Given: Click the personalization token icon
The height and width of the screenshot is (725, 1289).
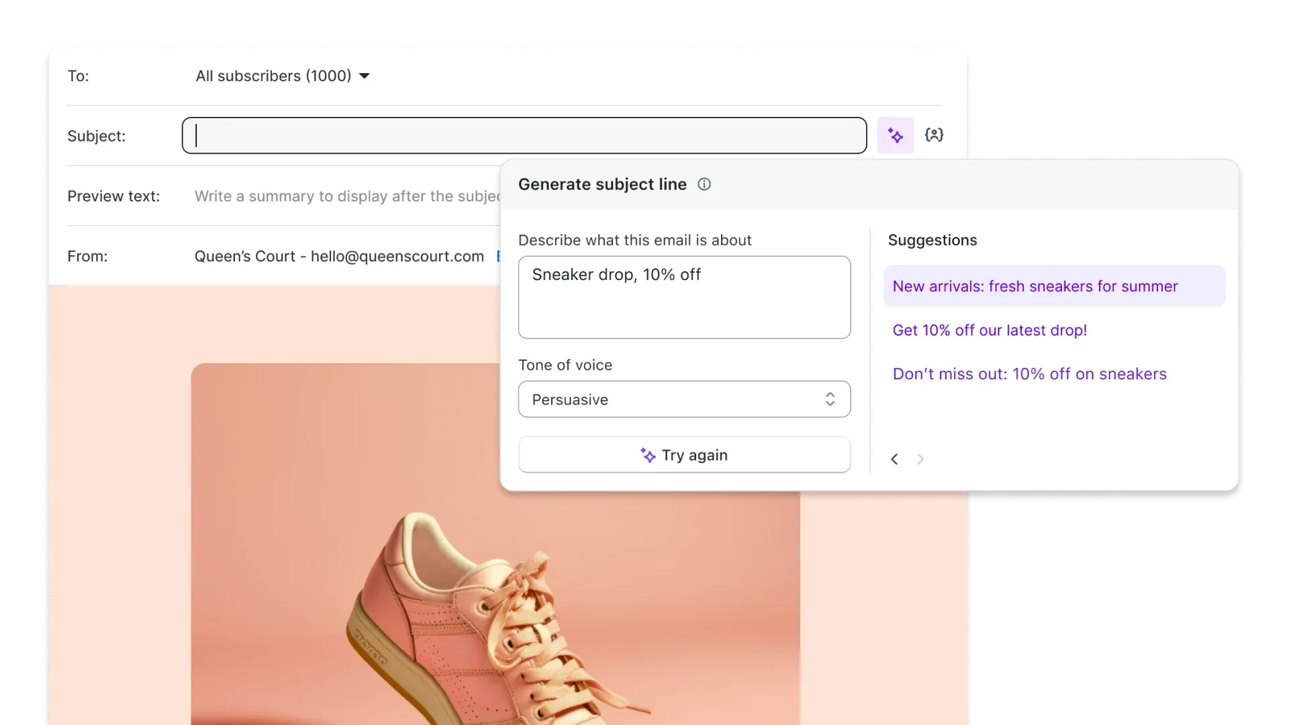Looking at the screenshot, I should tap(934, 134).
